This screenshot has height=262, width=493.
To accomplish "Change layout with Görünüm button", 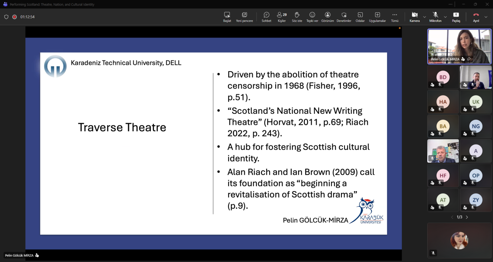I will [x=328, y=17].
